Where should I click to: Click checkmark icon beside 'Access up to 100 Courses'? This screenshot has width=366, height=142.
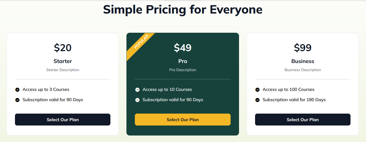point(258,90)
